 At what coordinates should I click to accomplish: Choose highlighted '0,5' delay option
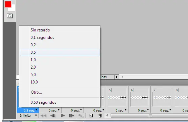(60, 52)
